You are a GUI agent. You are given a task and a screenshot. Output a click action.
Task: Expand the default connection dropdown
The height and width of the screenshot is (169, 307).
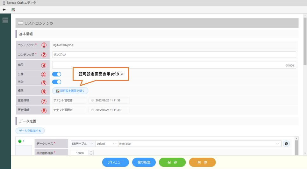pos(106,144)
